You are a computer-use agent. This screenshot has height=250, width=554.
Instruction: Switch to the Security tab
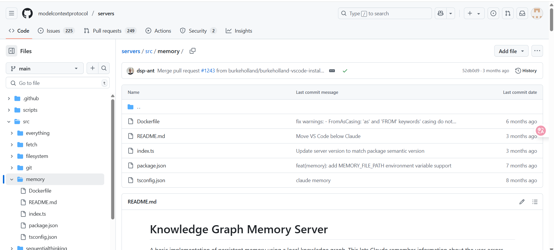tap(198, 31)
